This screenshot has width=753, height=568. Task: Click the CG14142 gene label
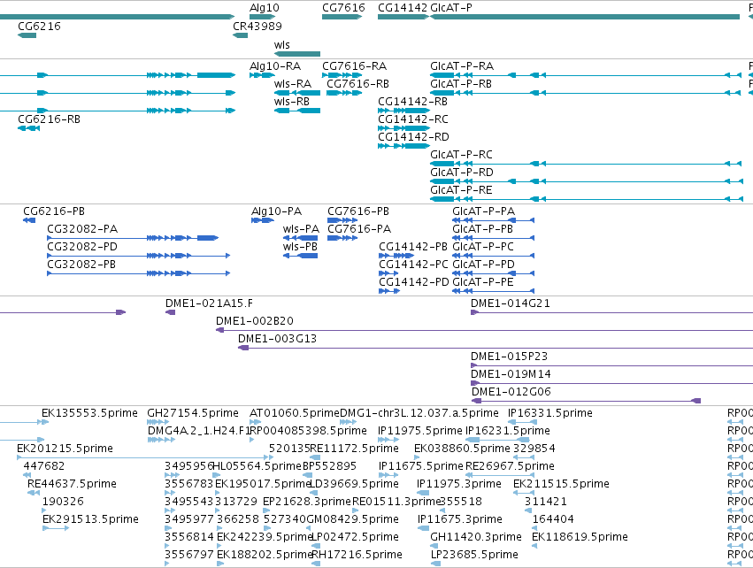tap(403, 8)
